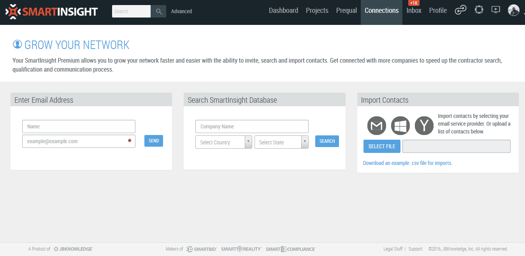Focus the header Search field
The width and height of the screenshot is (525, 256).
click(132, 11)
